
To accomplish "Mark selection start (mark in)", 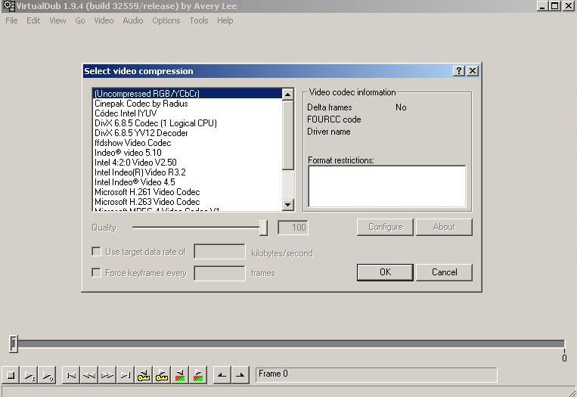I will pos(222,375).
